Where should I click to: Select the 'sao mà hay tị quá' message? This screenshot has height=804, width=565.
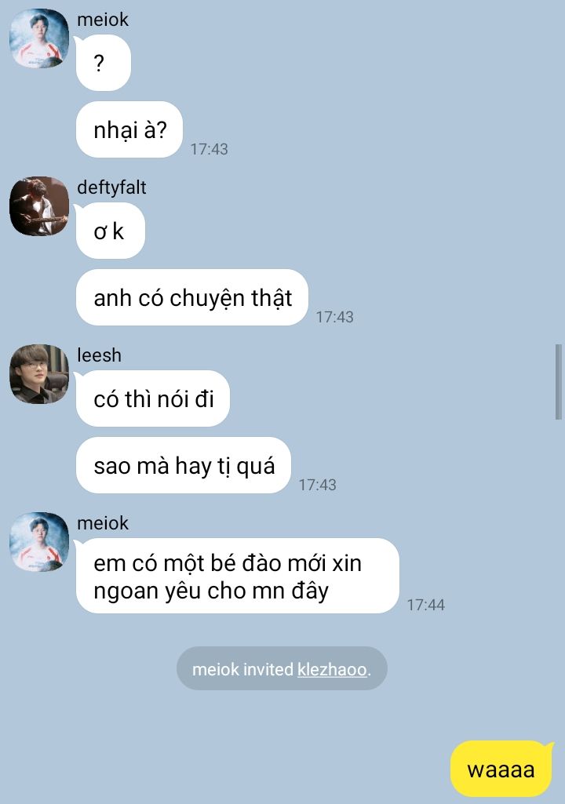[x=184, y=466]
